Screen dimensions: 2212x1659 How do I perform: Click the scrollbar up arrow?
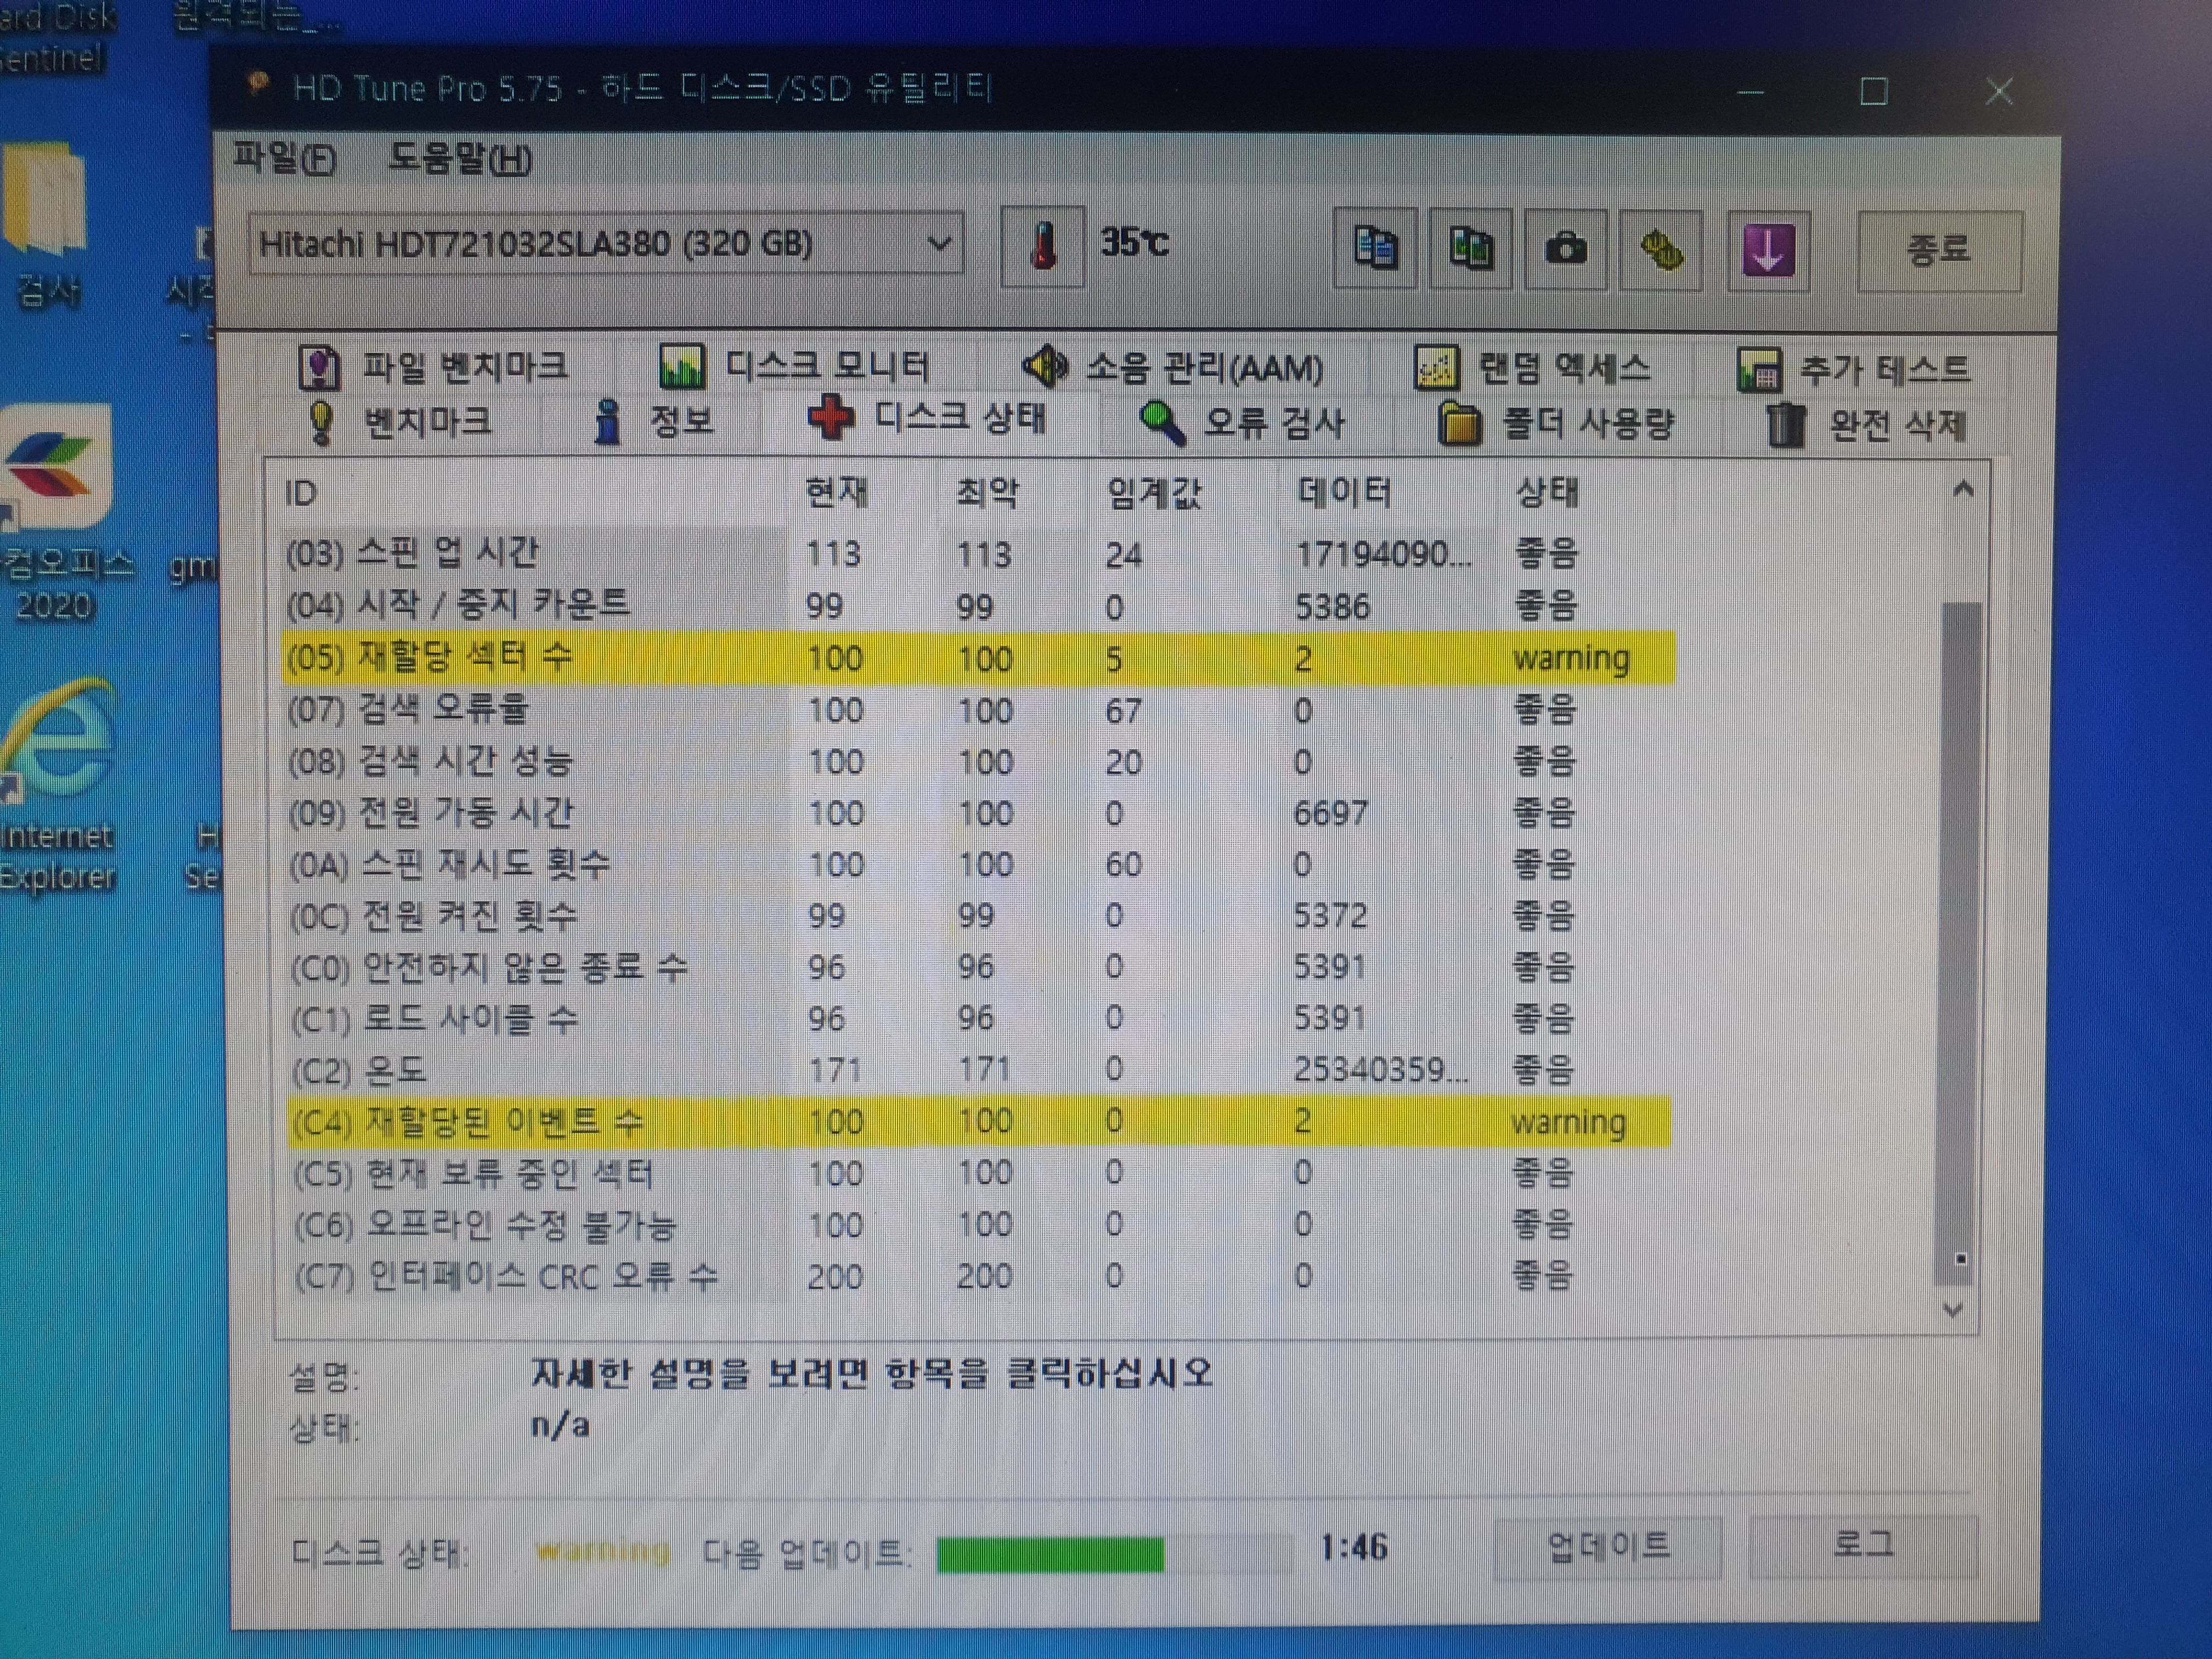point(1962,489)
